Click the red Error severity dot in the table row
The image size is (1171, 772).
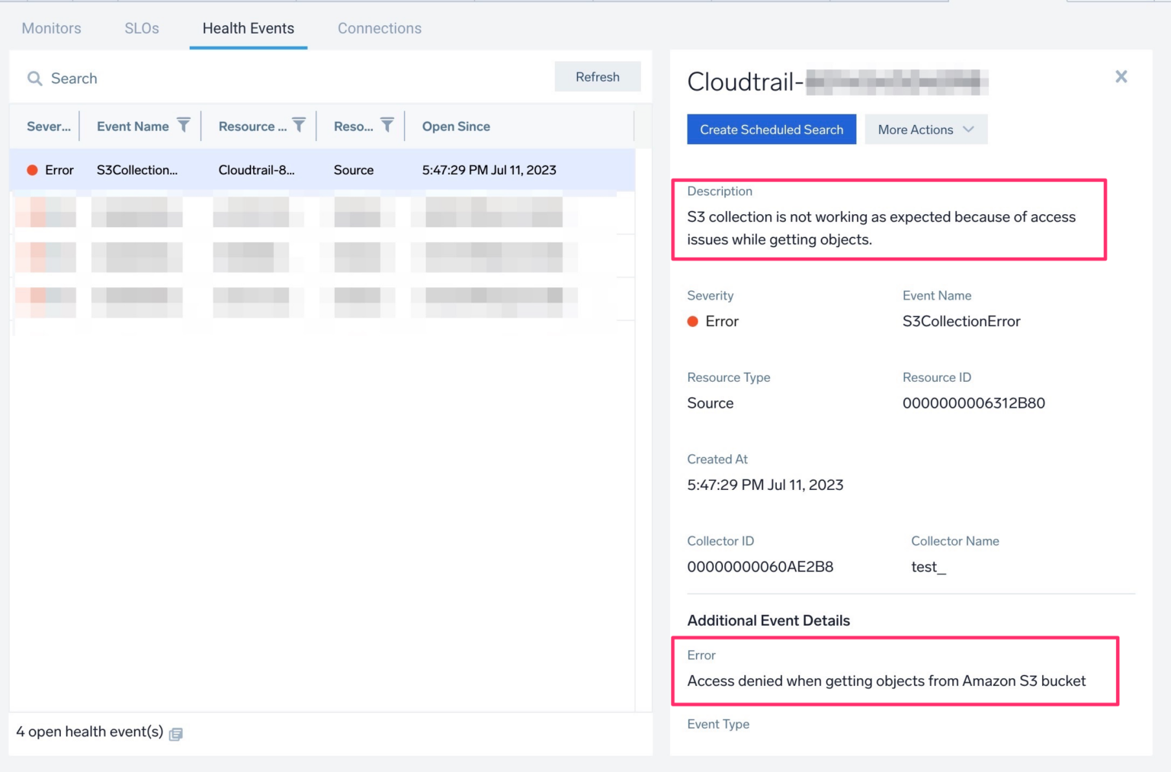[32, 170]
